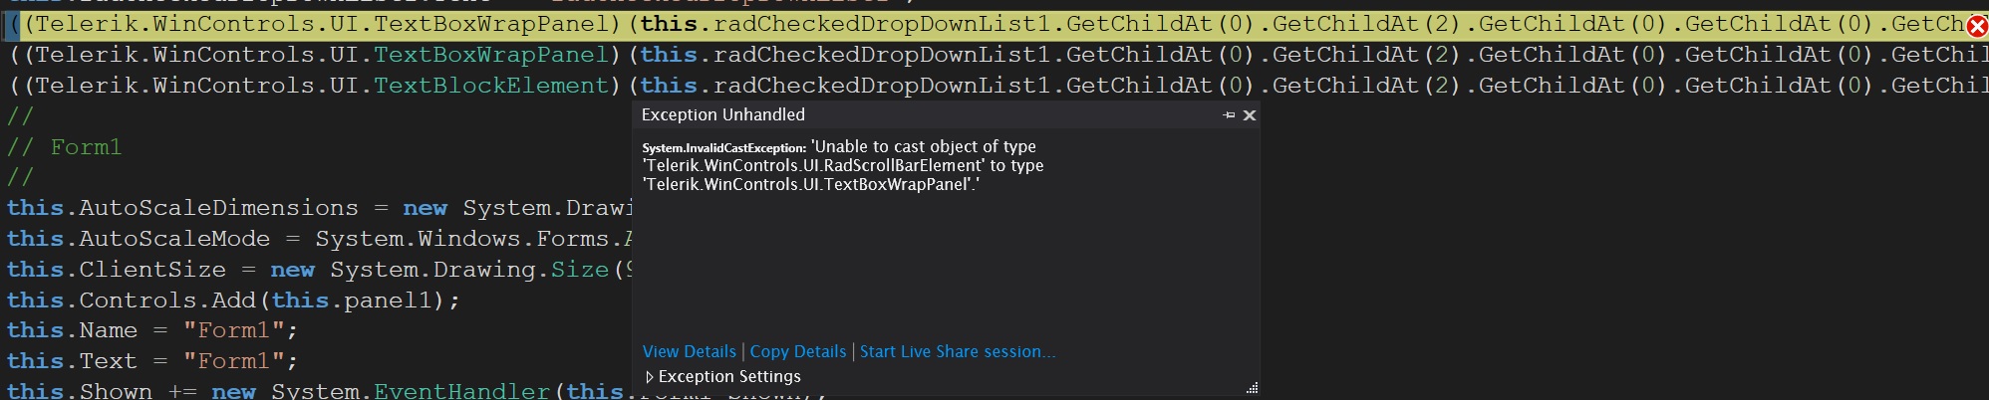Click the red error icon on highlighted line
Image resolution: width=1989 pixels, height=400 pixels.
click(1977, 26)
